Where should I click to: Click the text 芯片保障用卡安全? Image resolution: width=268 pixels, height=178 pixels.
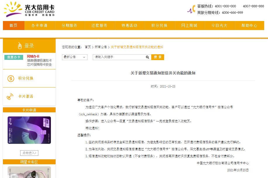39,64
